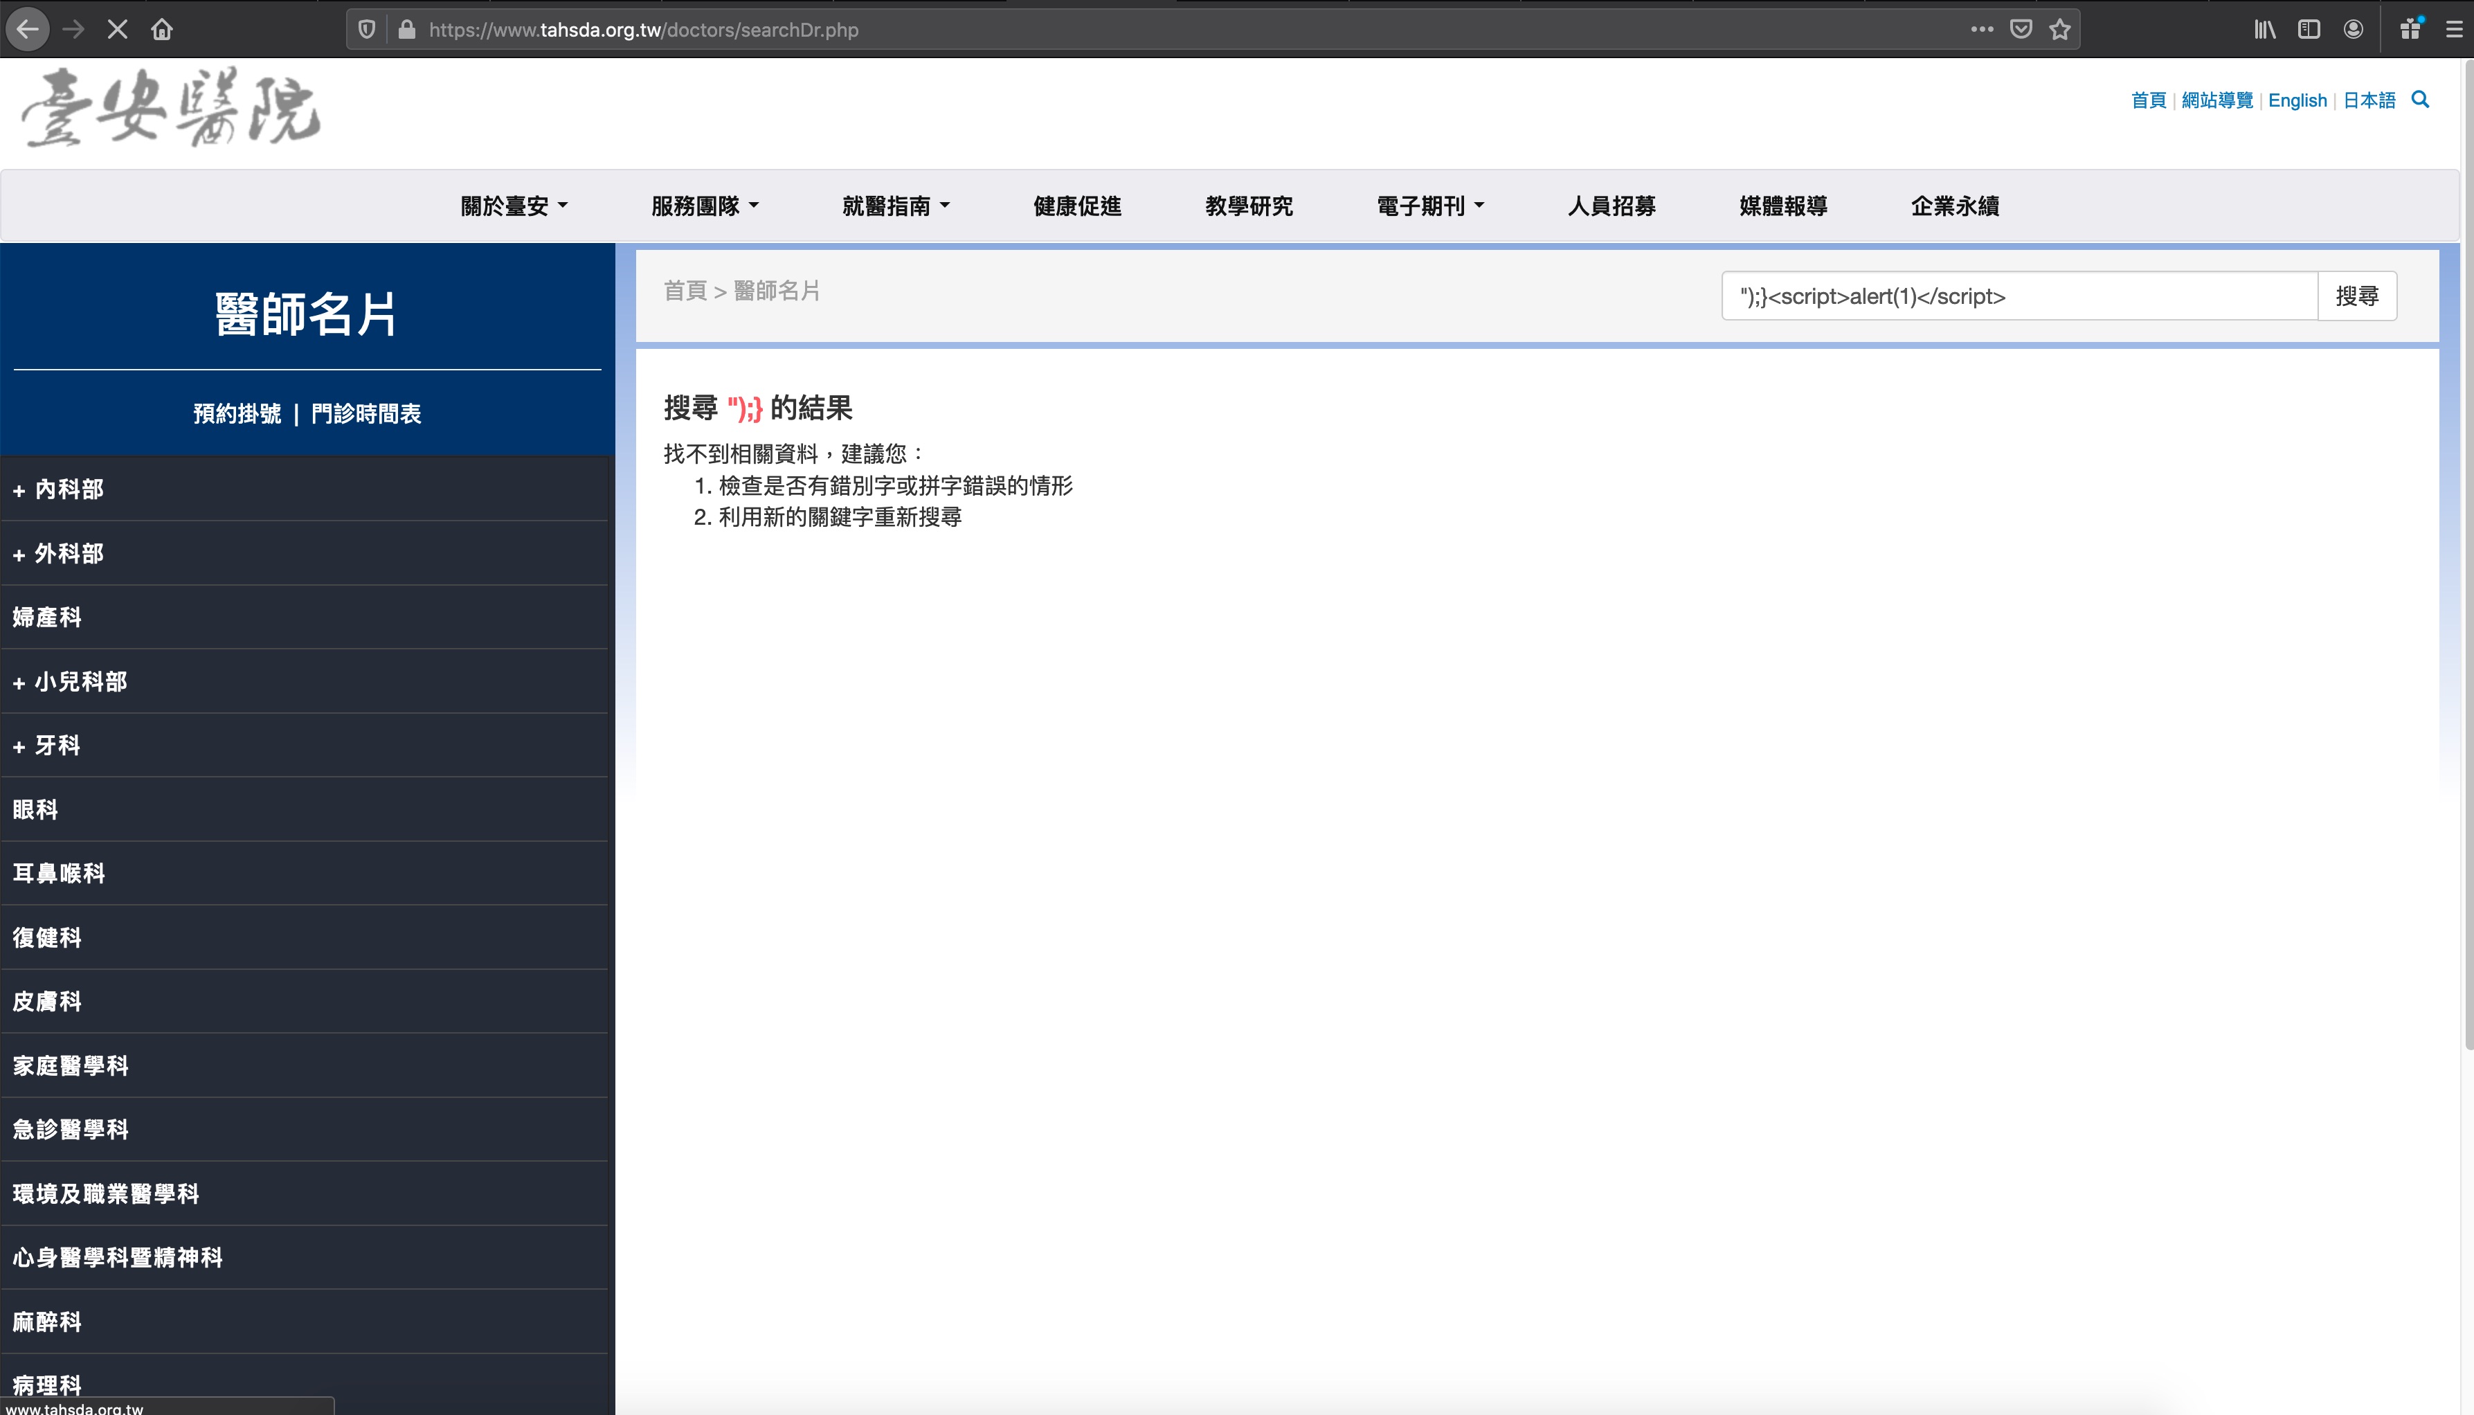Open Firefox hamburger menu
This screenshot has height=1415, width=2474.
click(2455, 29)
